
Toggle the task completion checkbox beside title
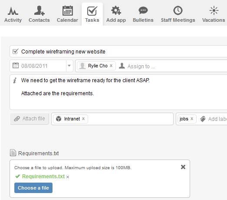click(15, 51)
